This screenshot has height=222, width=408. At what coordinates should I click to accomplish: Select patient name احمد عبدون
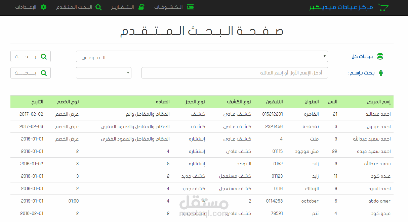pos(379,126)
